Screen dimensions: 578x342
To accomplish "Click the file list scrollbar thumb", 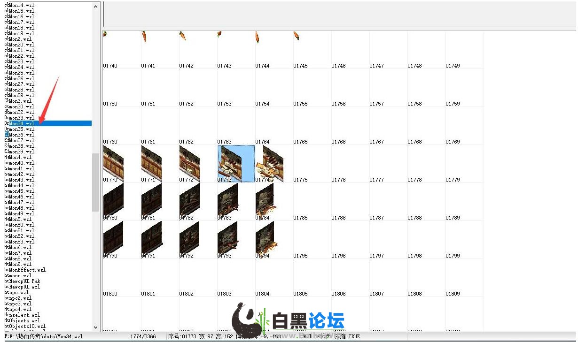I will coord(96,182).
